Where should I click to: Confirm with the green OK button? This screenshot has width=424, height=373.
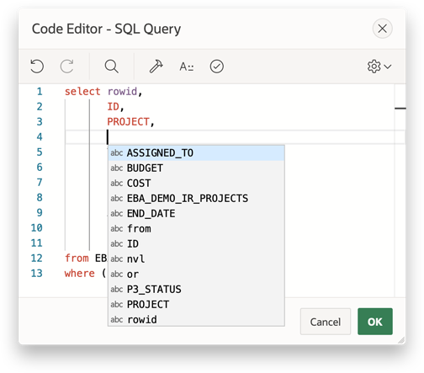point(375,322)
